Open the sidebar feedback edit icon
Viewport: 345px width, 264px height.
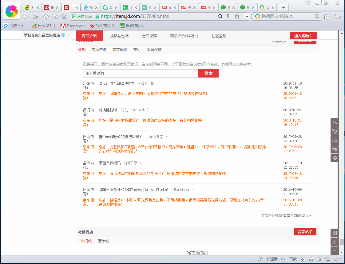[x=335, y=242]
